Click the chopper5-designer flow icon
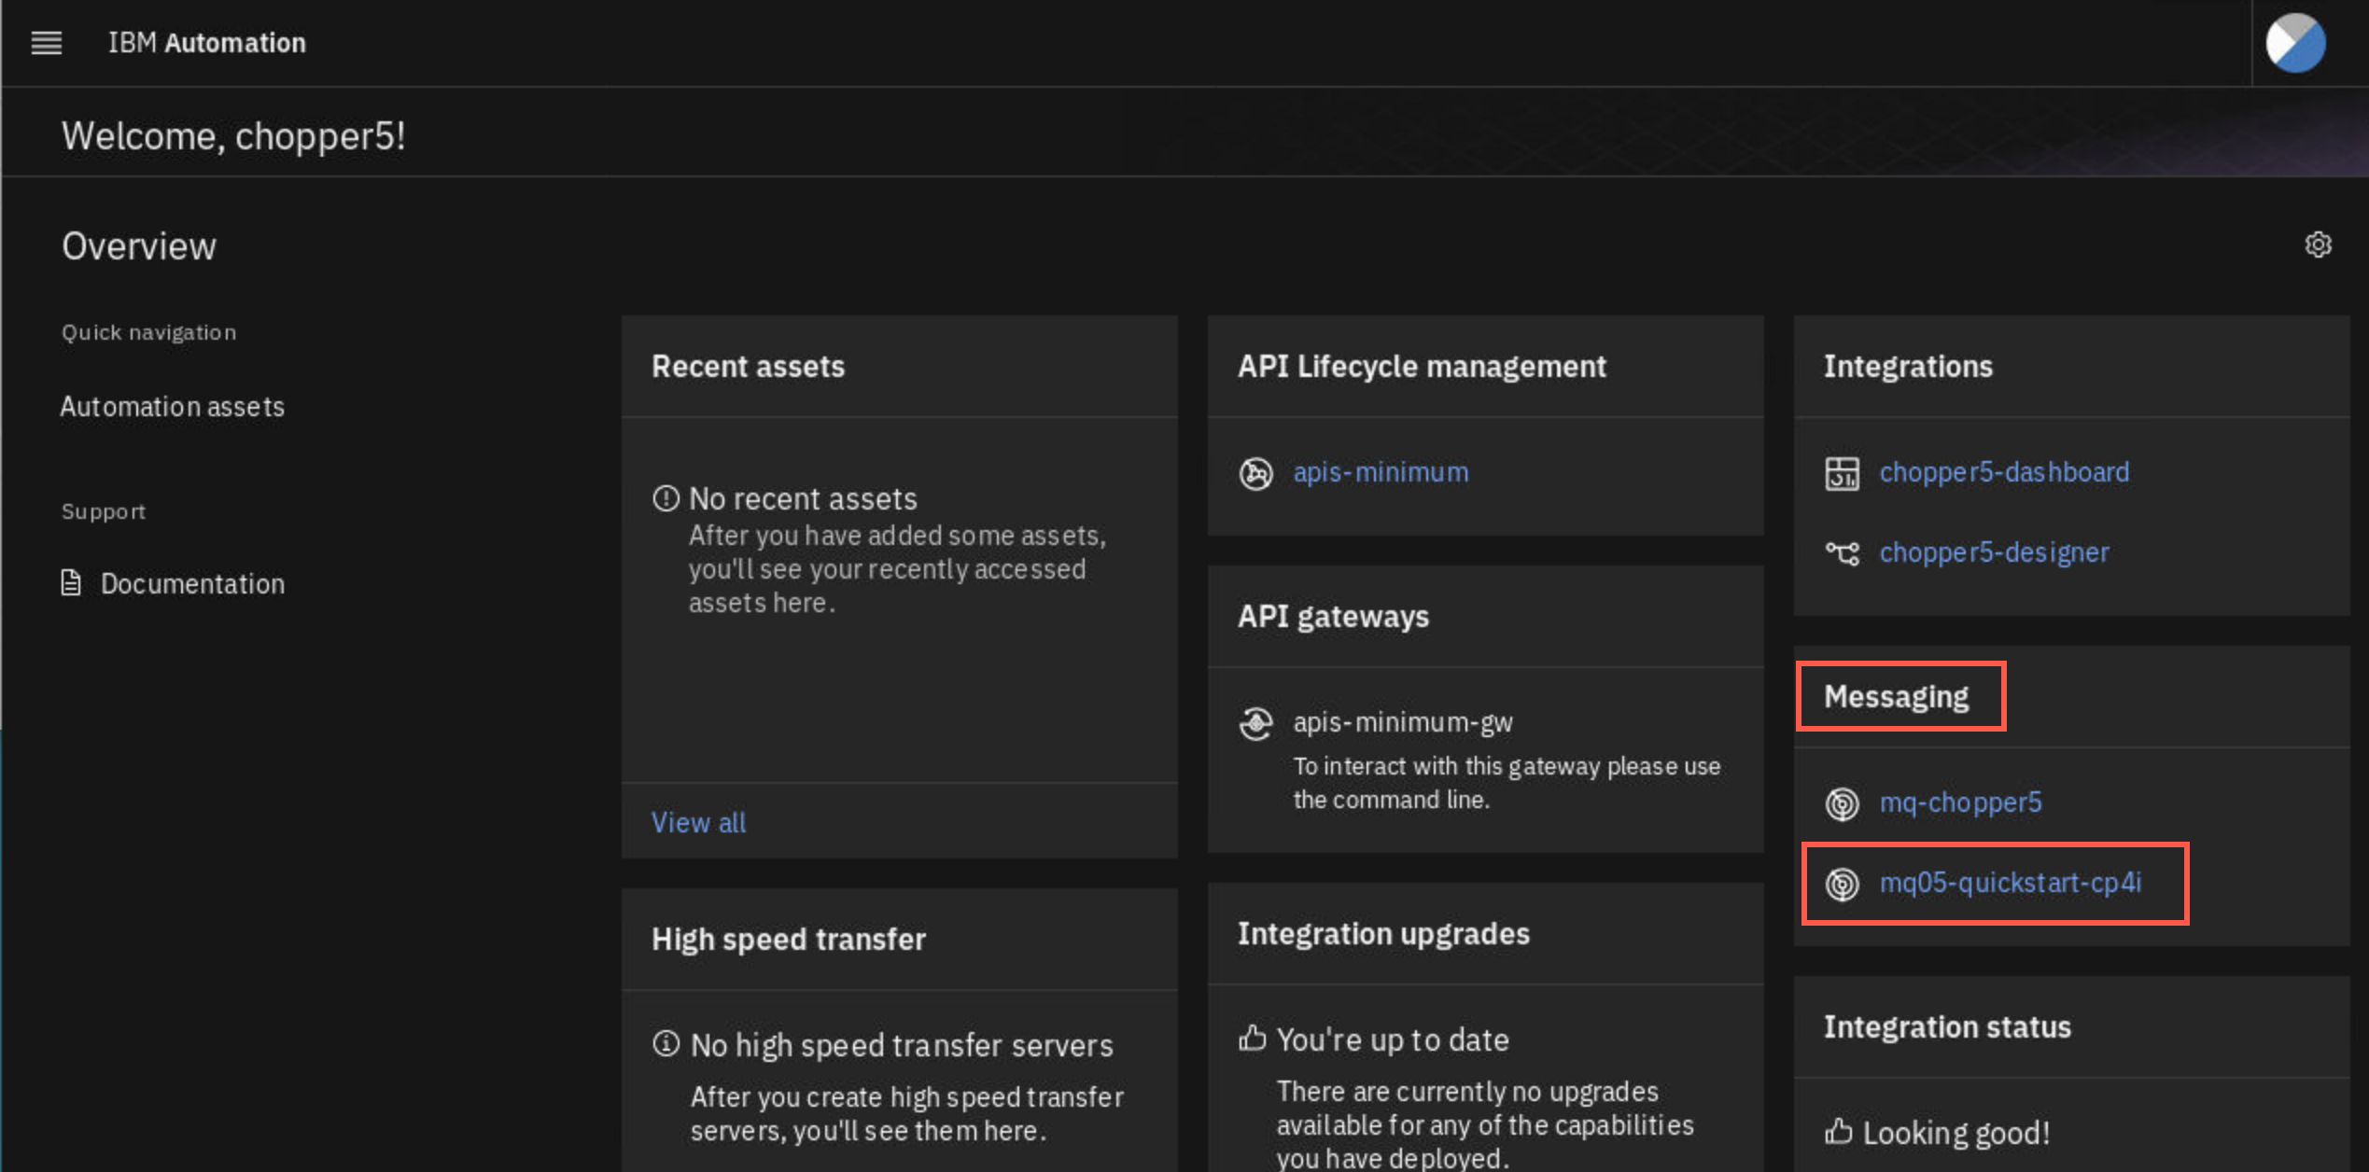 pyautogui.click(x=1842, y=553)
